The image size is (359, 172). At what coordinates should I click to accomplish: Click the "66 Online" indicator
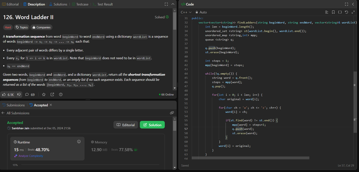click(x=166, y=95)
